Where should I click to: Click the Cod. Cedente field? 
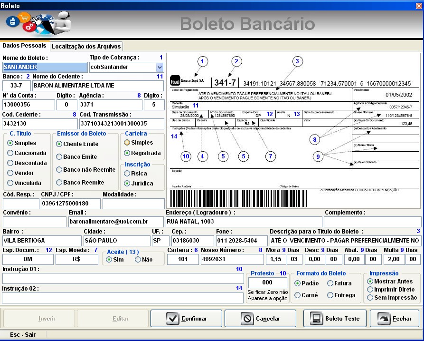pos(40,124)
